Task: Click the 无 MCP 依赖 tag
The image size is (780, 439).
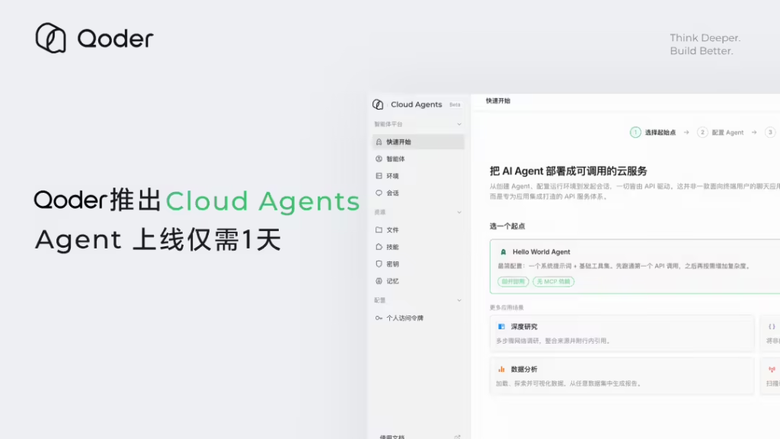Action: 553,282
